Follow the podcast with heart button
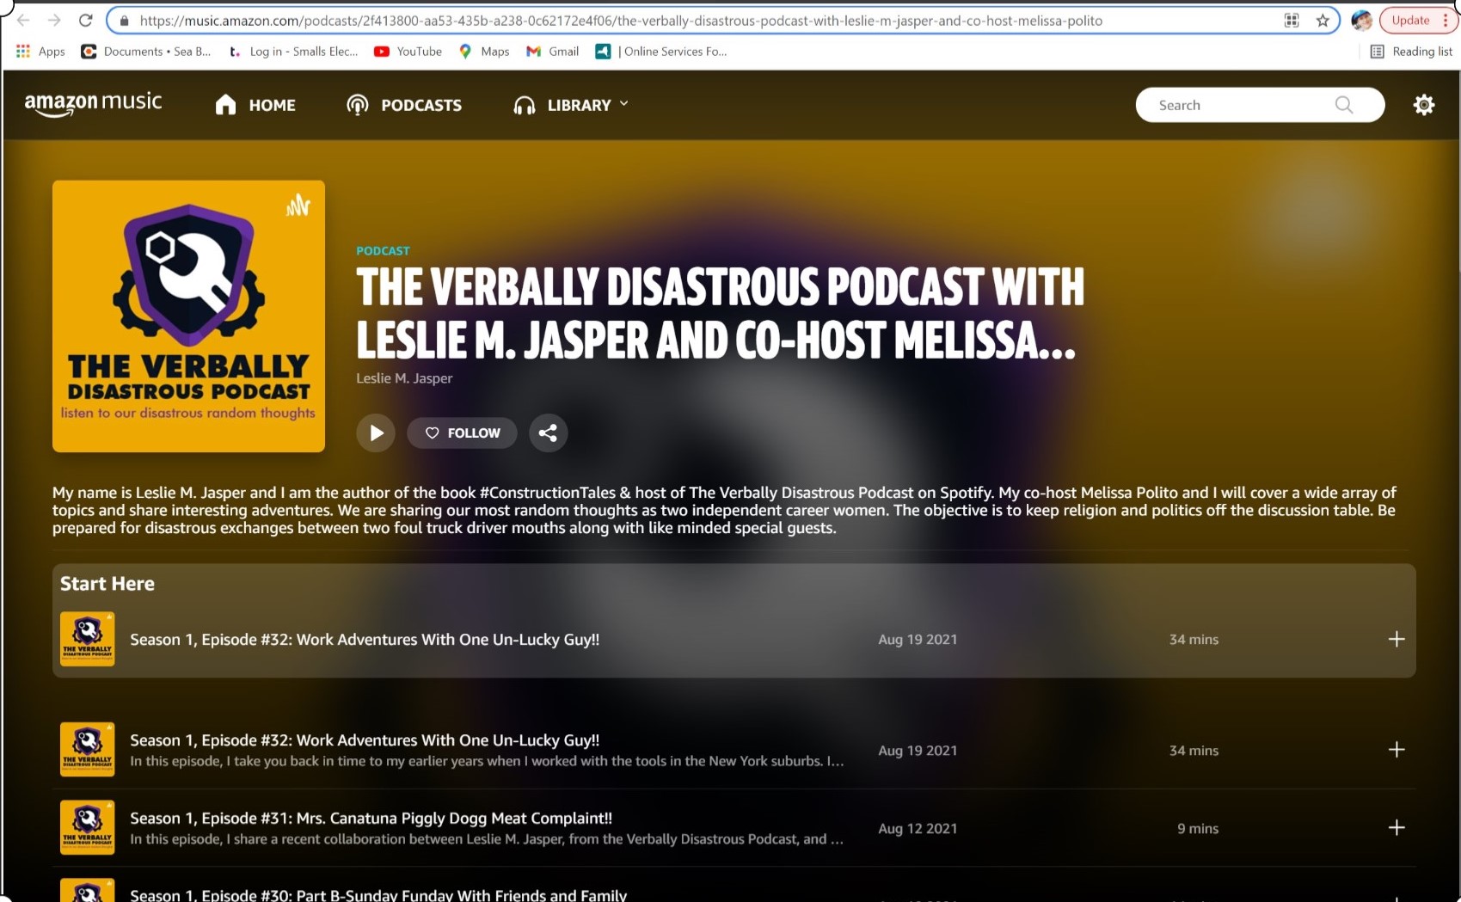The width and height of the screenshot is (1461, 902). point(462,433)
